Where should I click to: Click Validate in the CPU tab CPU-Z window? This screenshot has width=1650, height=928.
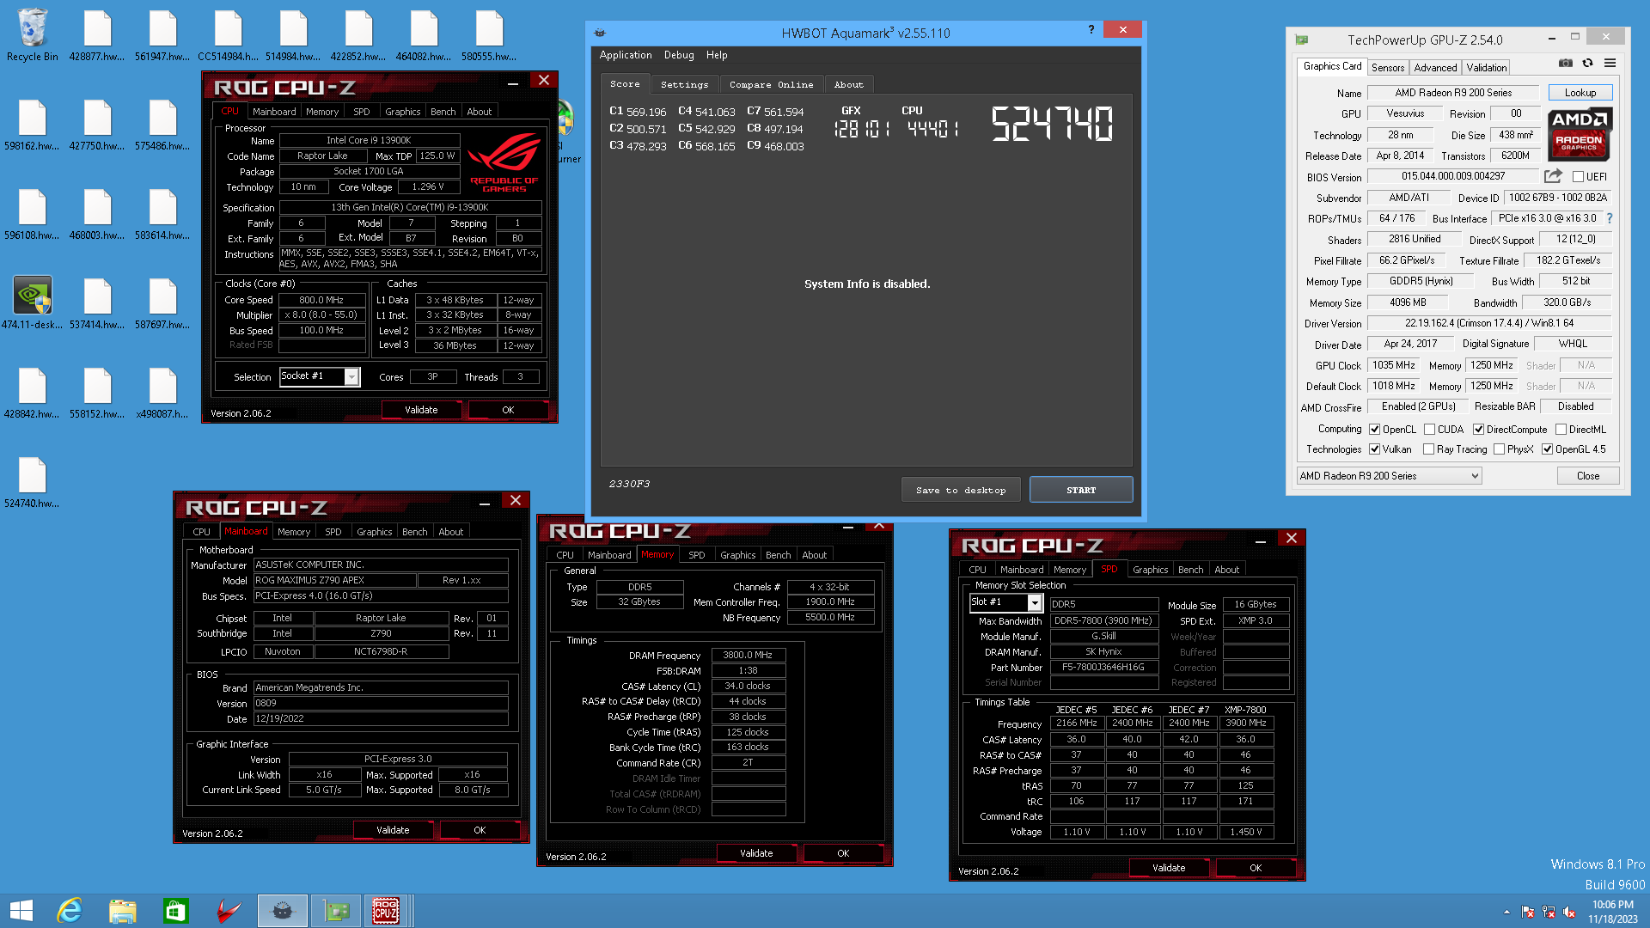[x=421, y=410]
